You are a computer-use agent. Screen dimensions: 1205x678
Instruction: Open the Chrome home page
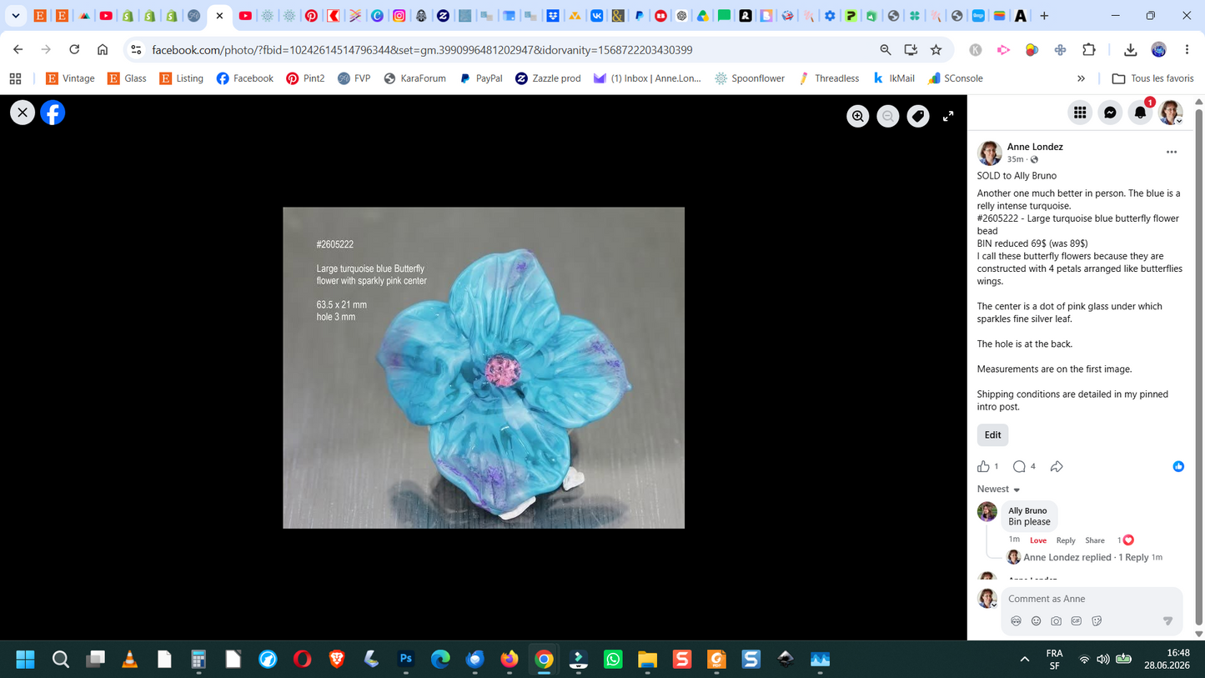click(x=103, y=50)
